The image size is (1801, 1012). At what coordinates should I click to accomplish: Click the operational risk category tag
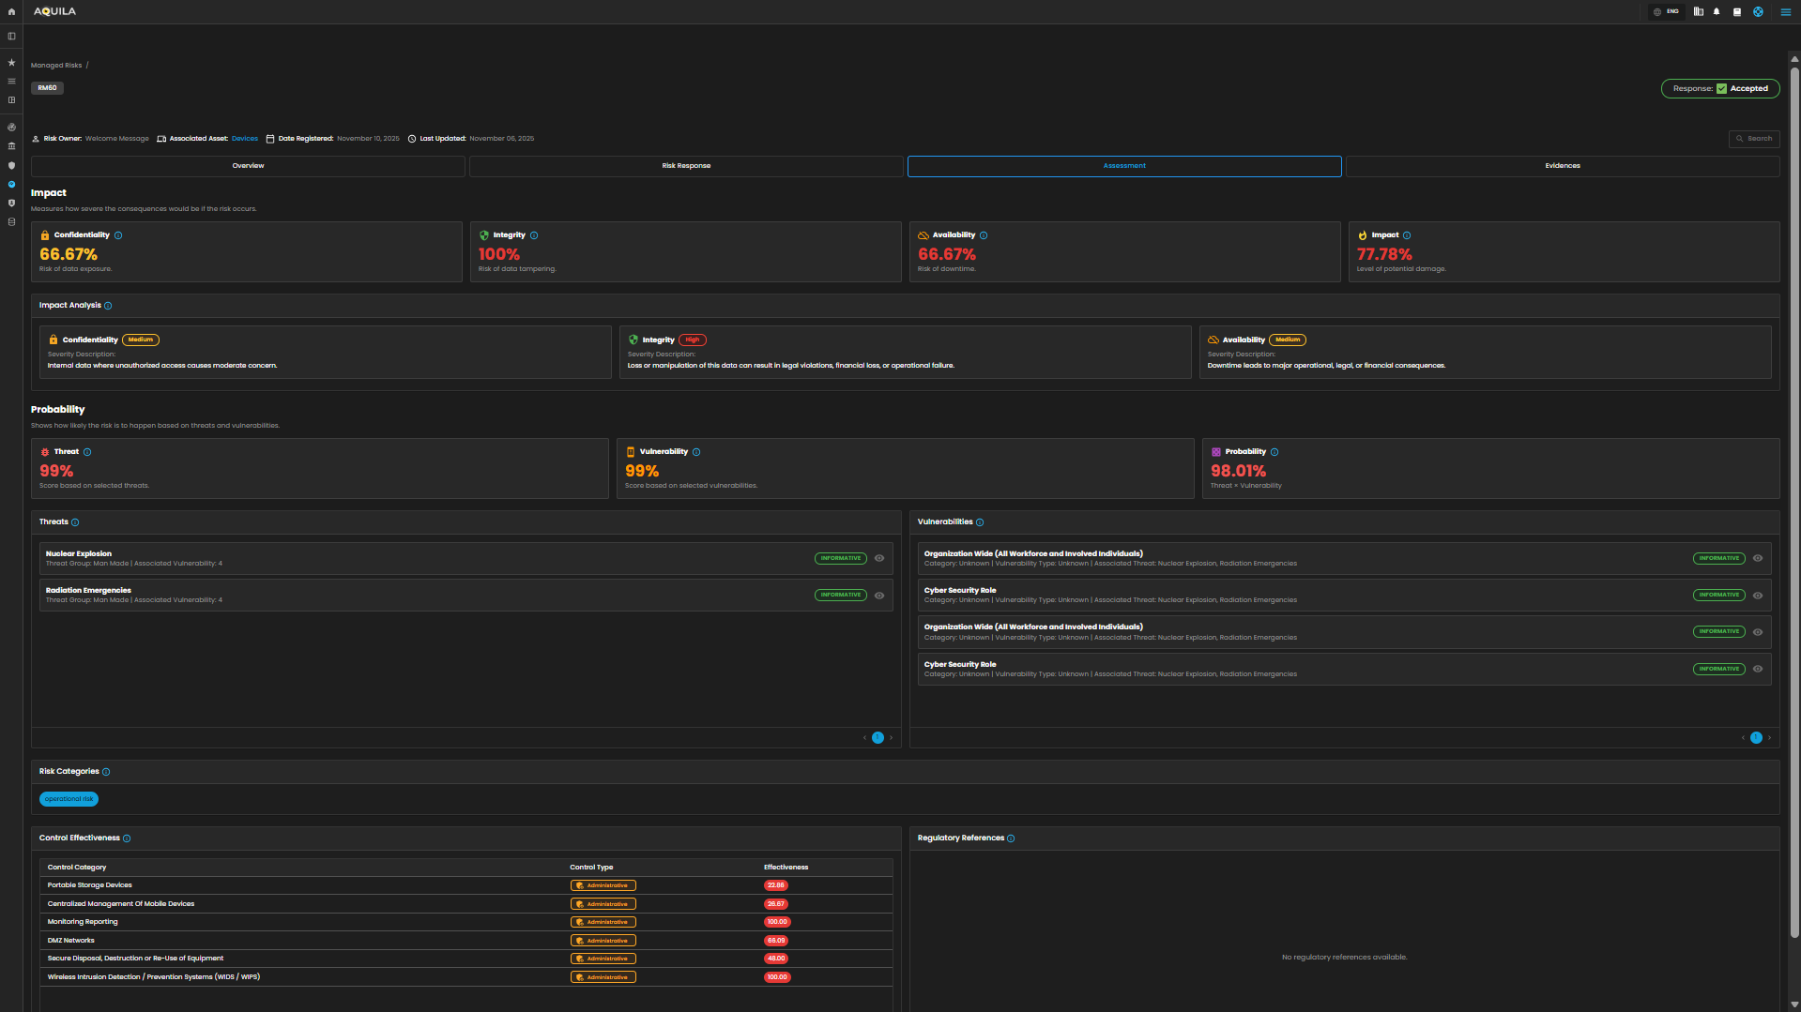pos(69,799)
